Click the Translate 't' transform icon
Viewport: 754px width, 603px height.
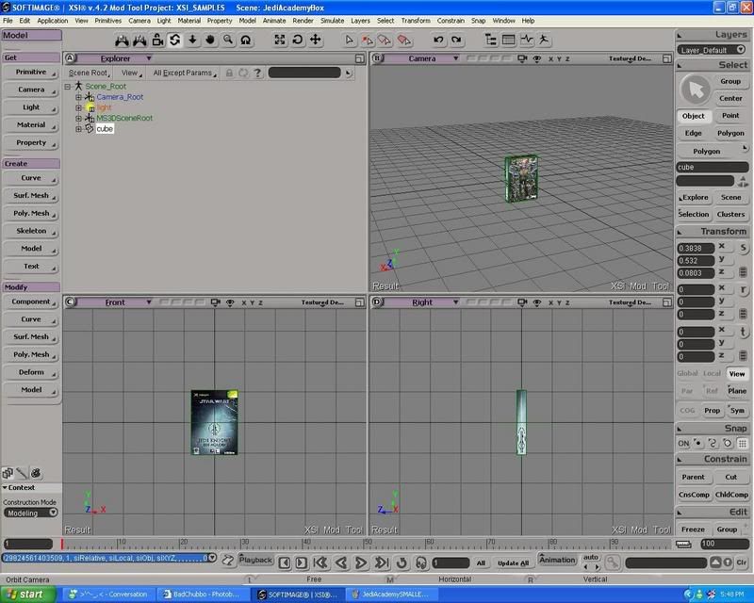(x=743, y=332)
